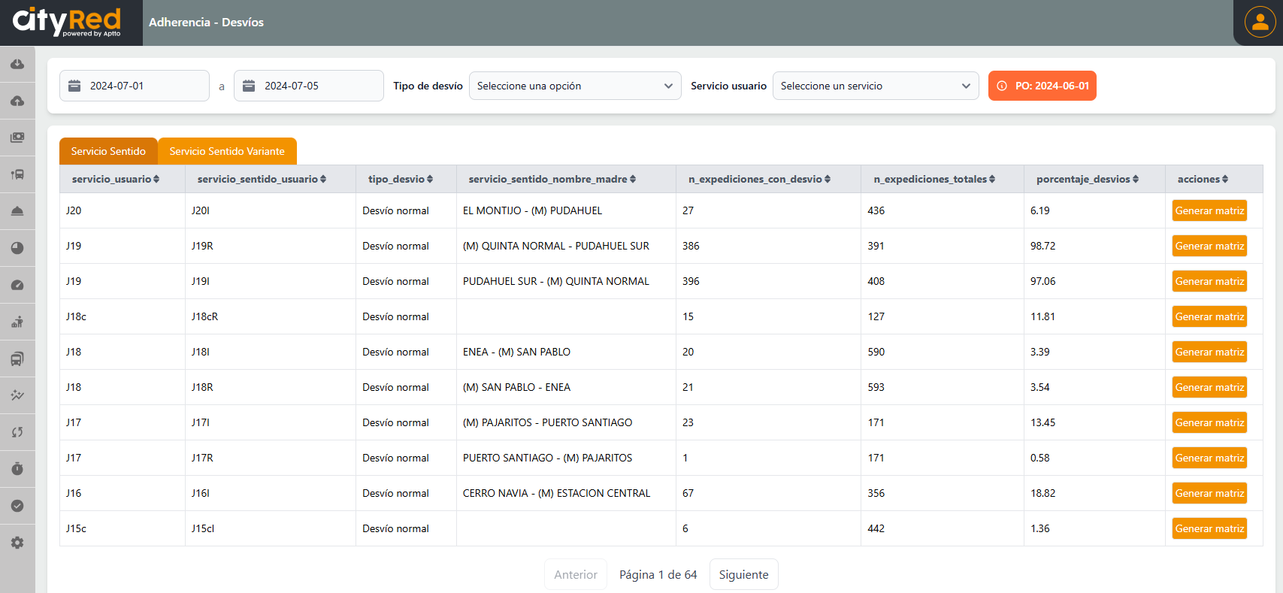Click the cloud upload icon in sidebar
Viewport: 1283px width, 593px height.
point(17,101)
